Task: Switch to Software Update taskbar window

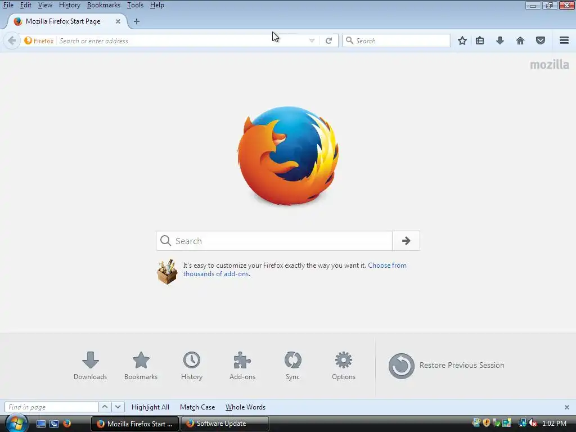Action: click(225, 424)
